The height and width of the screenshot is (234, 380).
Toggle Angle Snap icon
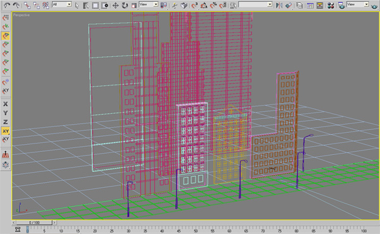click(x=204, y=5)
